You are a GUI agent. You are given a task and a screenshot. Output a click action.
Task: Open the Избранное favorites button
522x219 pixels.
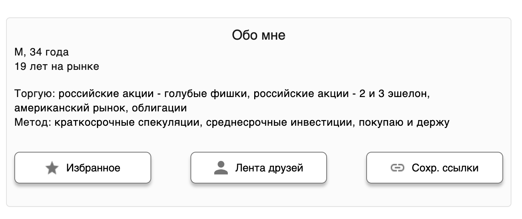pyautogui.click(x=83, y=168)
